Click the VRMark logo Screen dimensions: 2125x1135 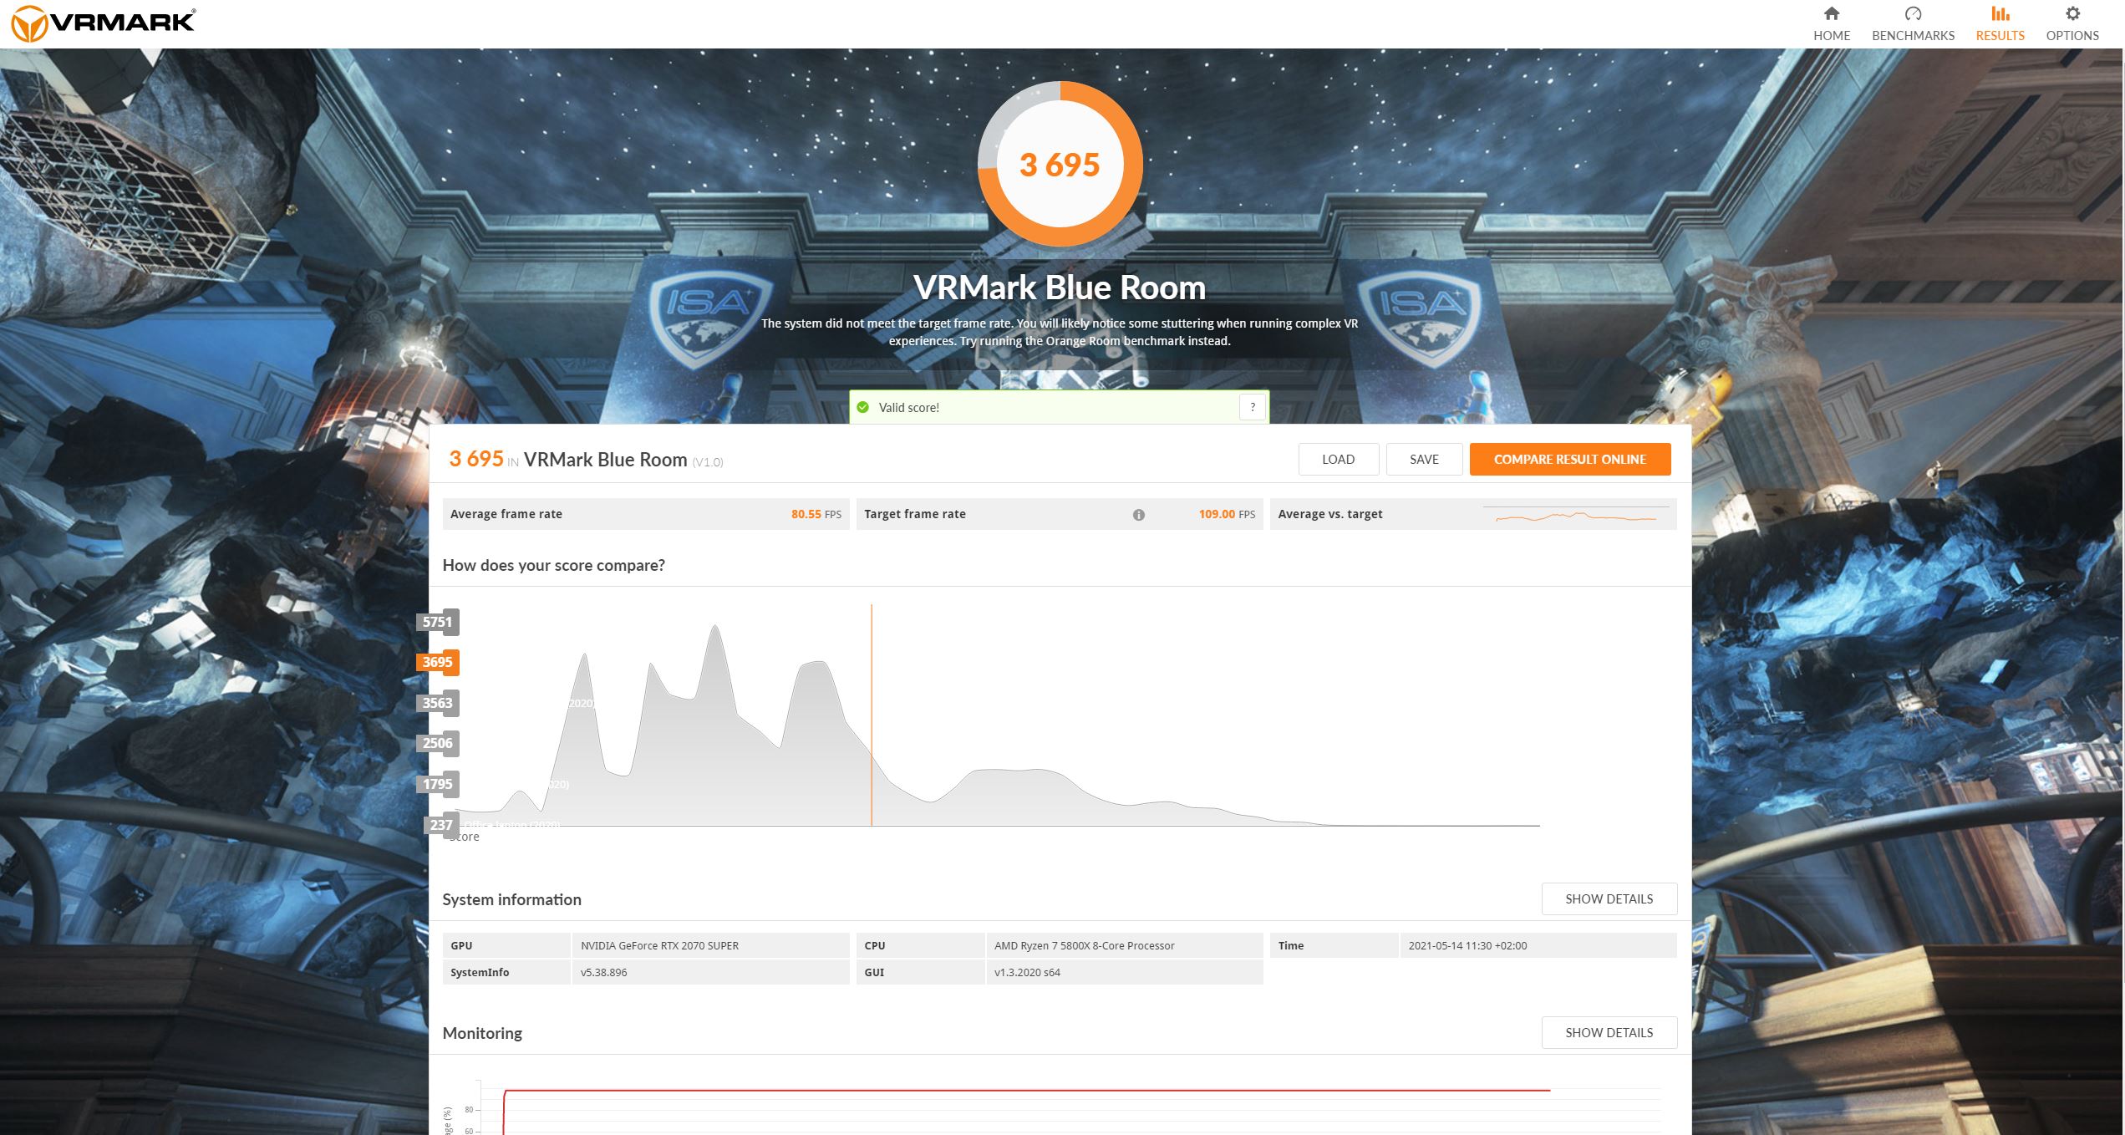point(102,23)
